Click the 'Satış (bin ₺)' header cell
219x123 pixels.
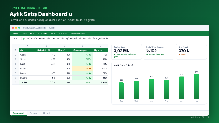click(46, 50)
